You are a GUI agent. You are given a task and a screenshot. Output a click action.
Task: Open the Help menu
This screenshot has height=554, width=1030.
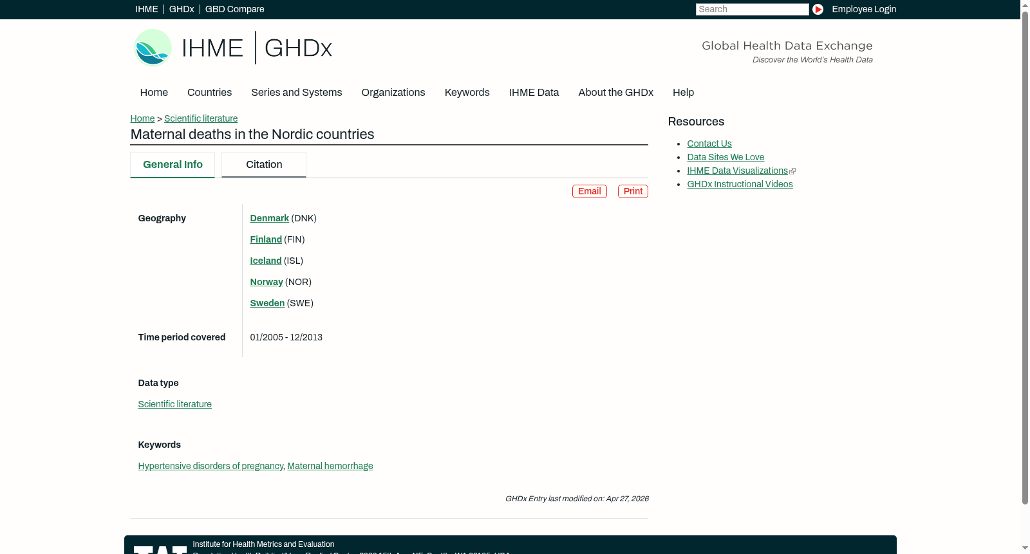click(x=683, y=93)
